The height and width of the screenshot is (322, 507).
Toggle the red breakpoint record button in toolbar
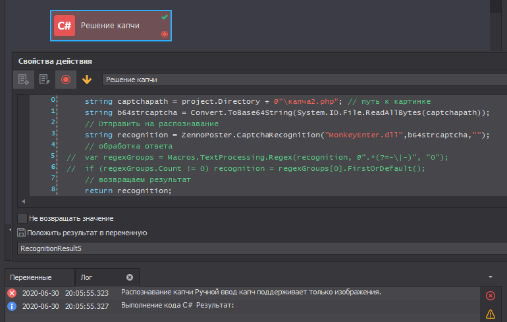point(66,80)
